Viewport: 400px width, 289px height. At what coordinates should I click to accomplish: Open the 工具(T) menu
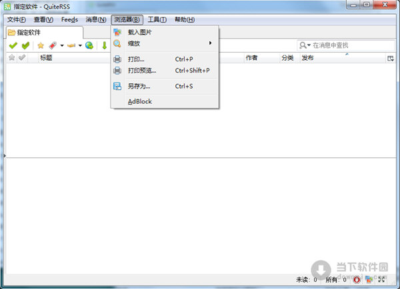pyautogui.click(x=157, y=19)
